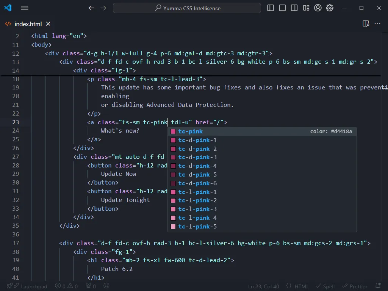
Task: Toggle the primary side bar layout icon
Action: pyautogui.click(x=271, y=8)
